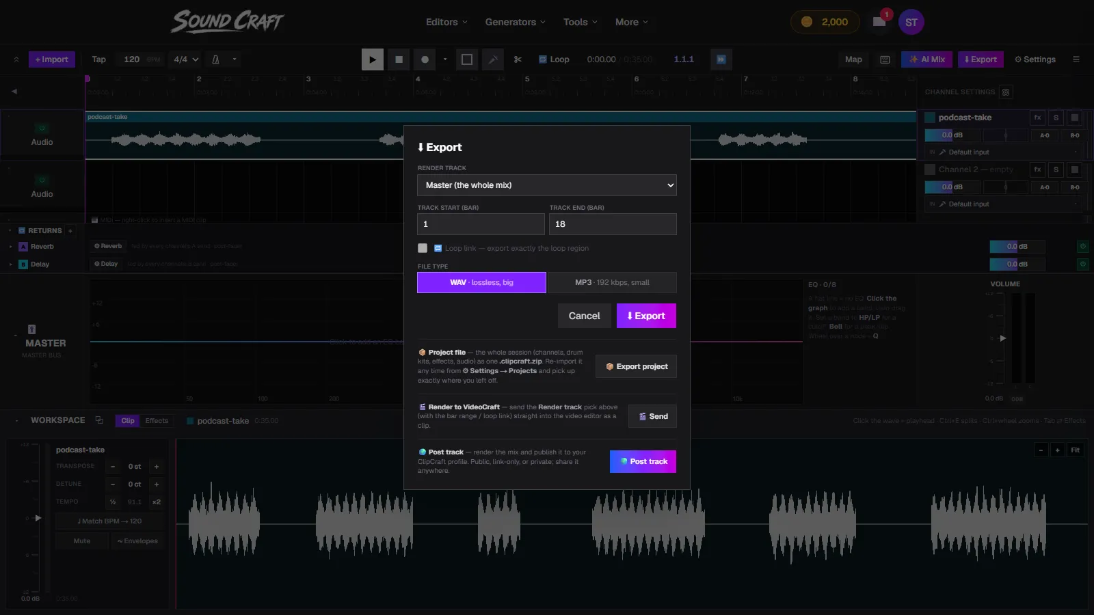
Task: Open the Generators menu
Action: tap(515, 22)
